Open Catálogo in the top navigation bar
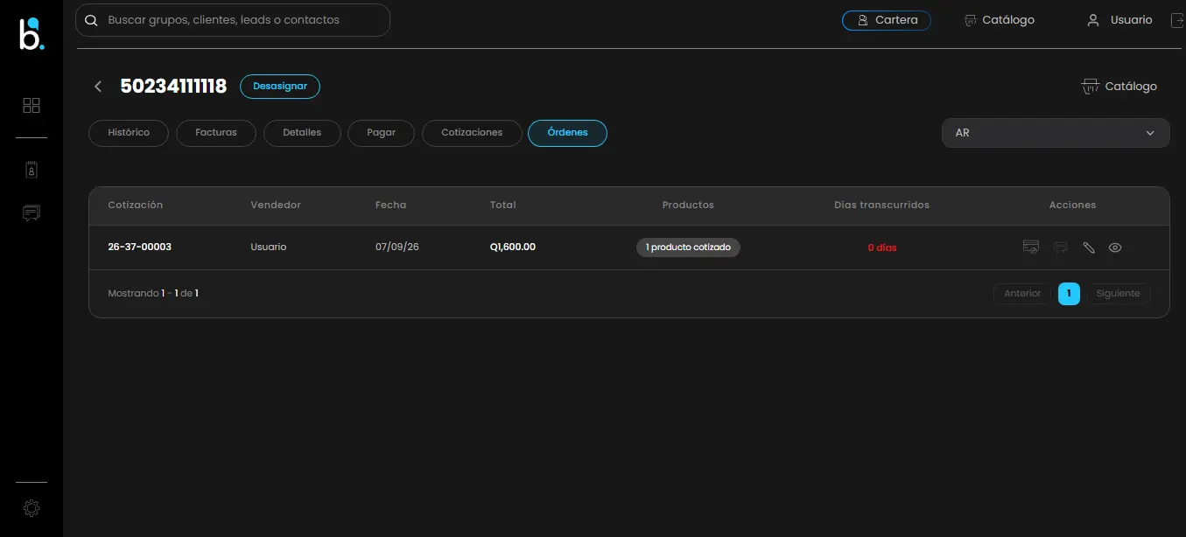 [x=999, y=20]
